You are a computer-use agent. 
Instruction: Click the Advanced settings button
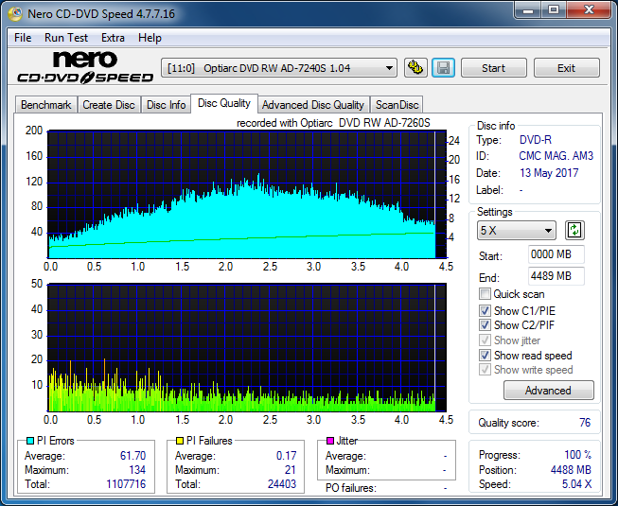click(548, 391)
